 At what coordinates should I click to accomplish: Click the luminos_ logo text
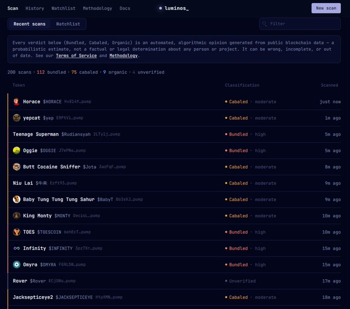coord(177,8)
